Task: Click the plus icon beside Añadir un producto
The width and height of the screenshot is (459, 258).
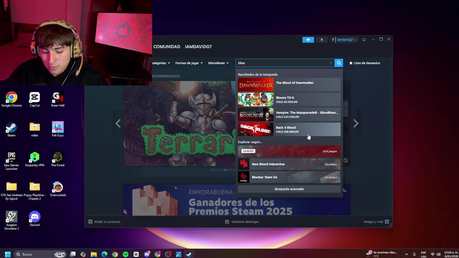Action: pyautogui.click(x=90, y=222)
